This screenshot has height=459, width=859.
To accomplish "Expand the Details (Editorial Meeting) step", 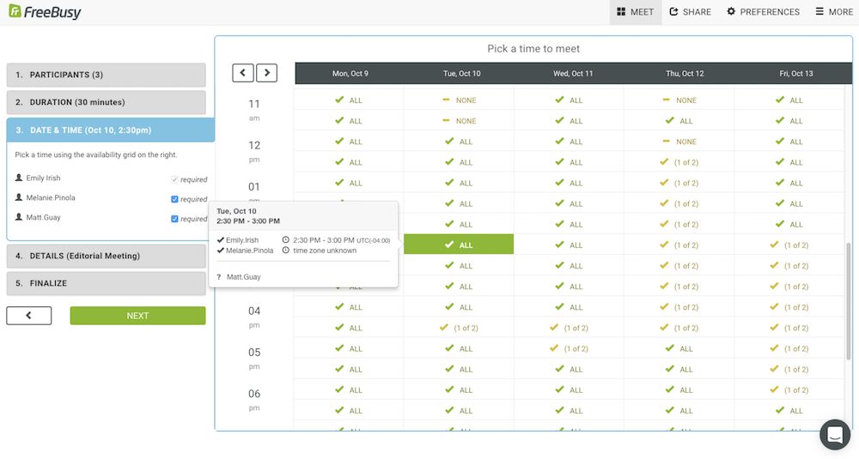I will 106,256.
